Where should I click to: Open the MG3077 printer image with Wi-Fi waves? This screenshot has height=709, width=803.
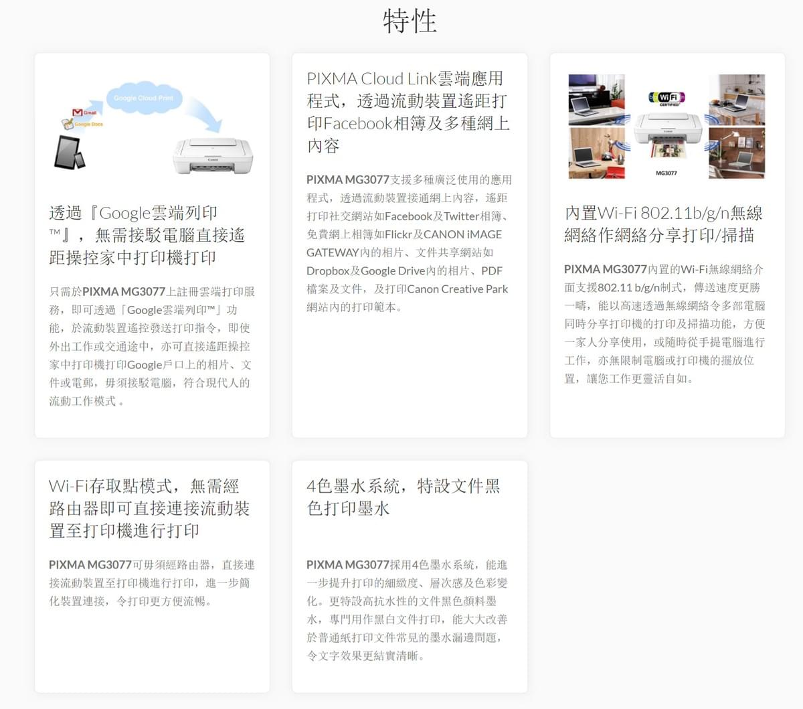coord(666,136)
